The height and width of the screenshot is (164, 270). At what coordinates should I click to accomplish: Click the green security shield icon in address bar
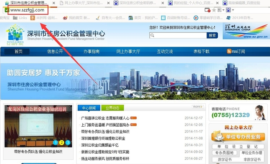coord(7,10)
